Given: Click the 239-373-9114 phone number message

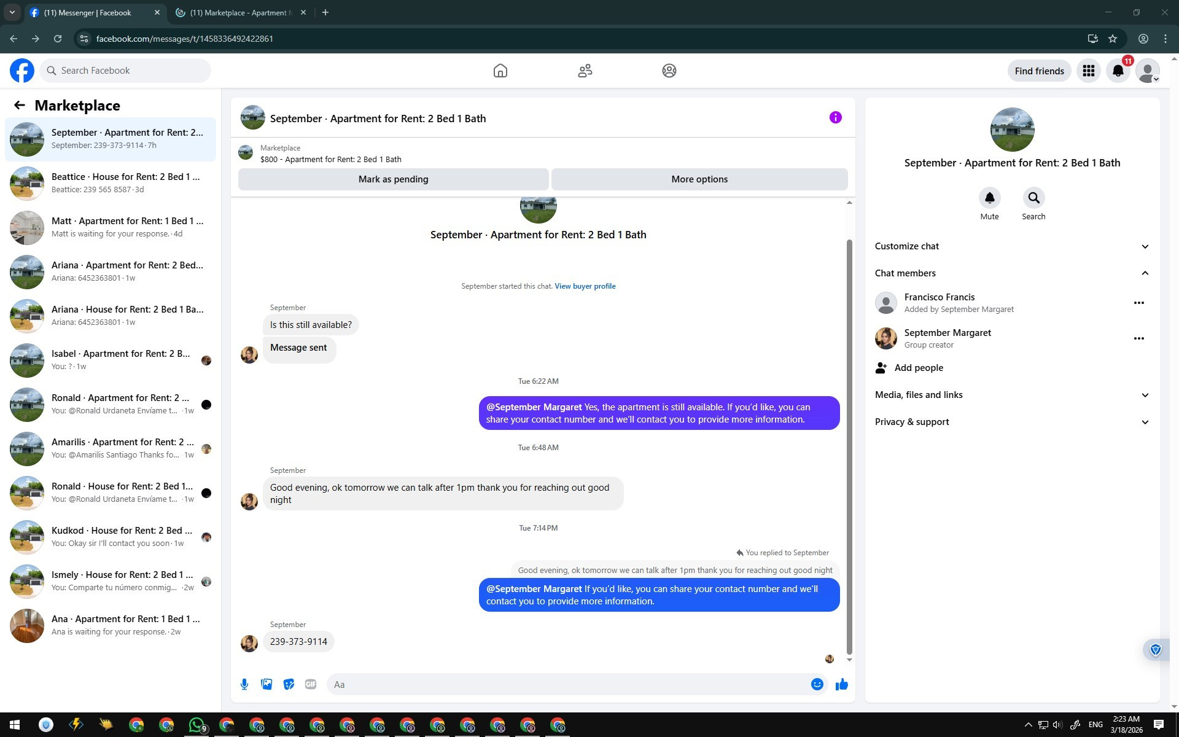Looking at the screenshot, I should click(298, 642).
